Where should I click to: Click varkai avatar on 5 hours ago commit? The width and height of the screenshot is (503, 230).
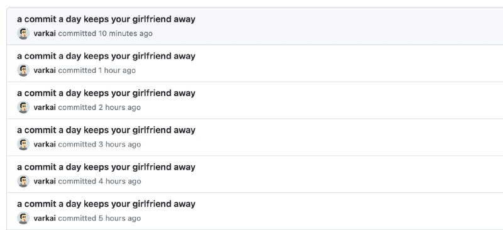(23, 218)
